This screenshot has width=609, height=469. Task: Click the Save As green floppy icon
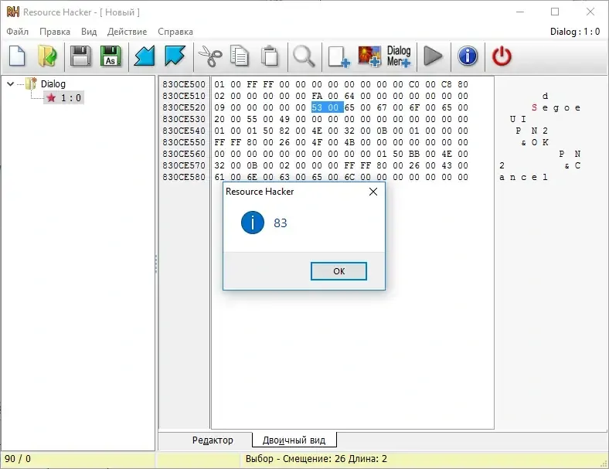coord(111,56)
